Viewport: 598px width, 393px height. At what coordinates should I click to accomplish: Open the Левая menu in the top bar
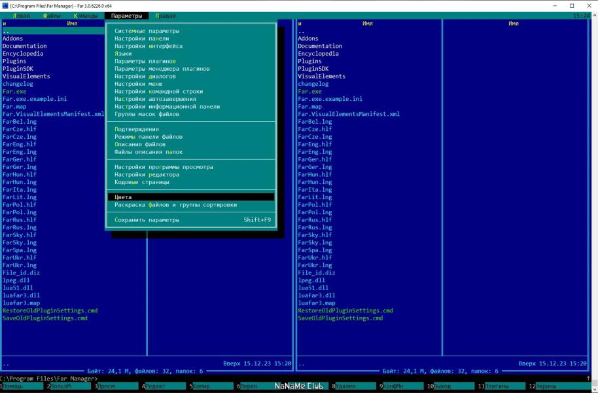(x=21, y=16)
